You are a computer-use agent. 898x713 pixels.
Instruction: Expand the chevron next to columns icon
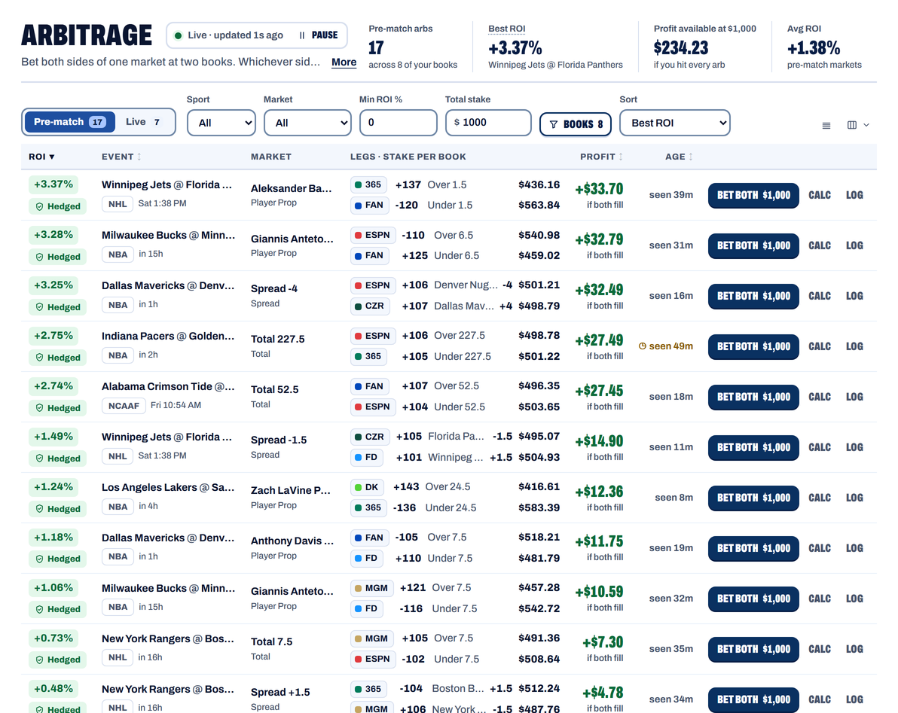click(866, 125)
